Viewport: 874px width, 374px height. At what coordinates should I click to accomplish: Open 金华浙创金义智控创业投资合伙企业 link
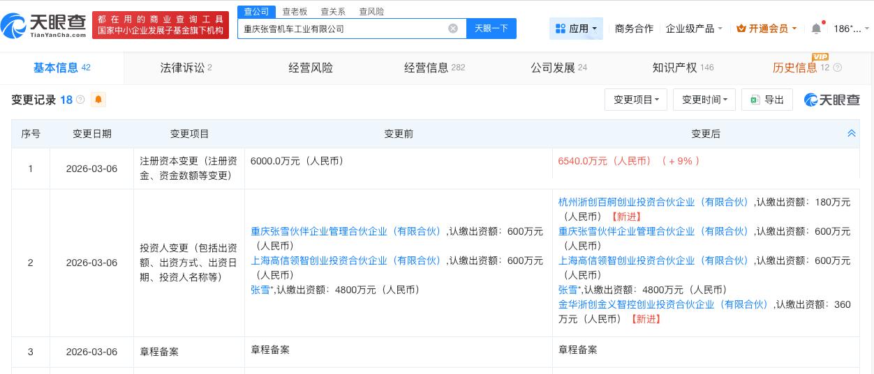tap(666, 304)
